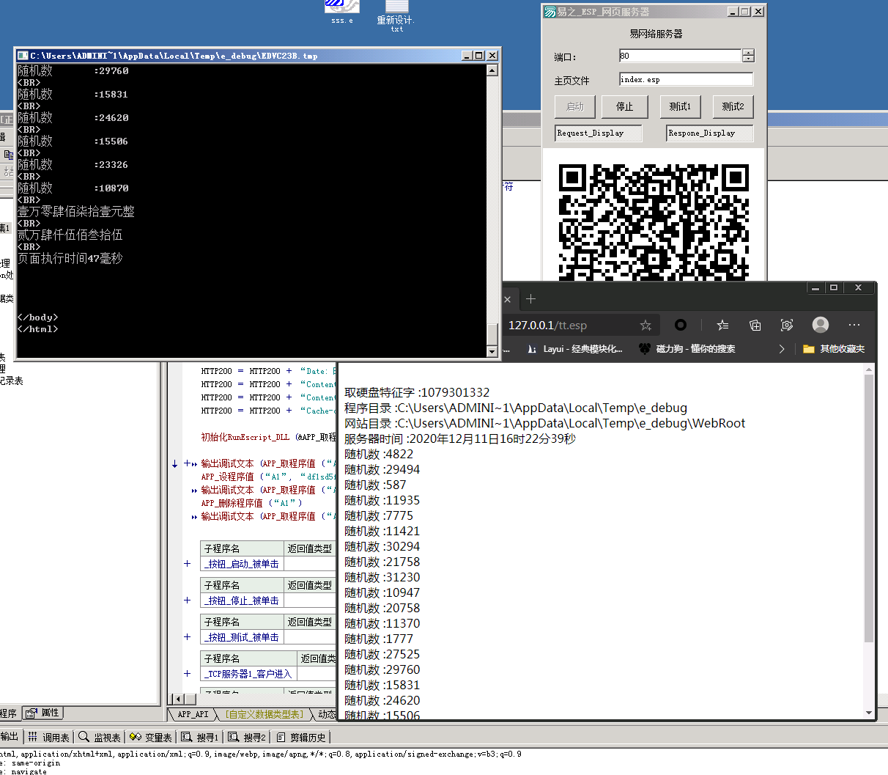
Task: Click the 取硬盘特征字 line in browser page
Action: (x=417, y=392)
